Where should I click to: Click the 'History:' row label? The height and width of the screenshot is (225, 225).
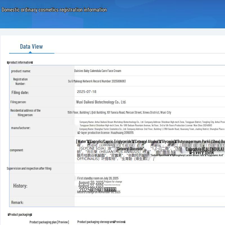pos(20,186)
